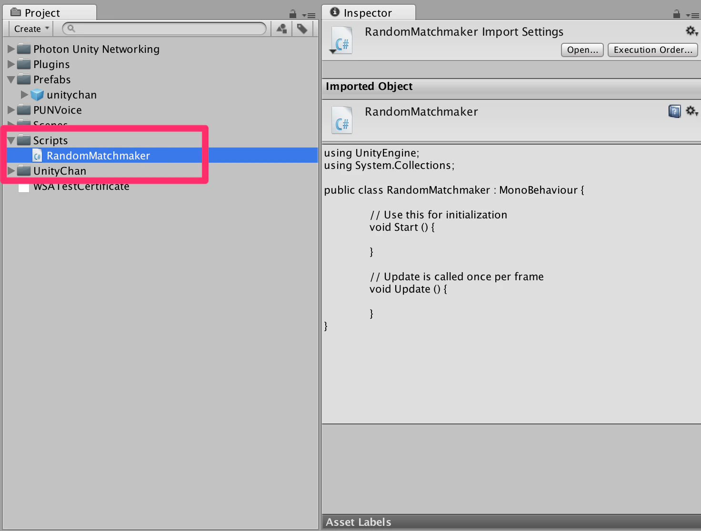701x531 pixels.
Task: Switch to the Inspector tab
Action: click(x=368, y=12)
